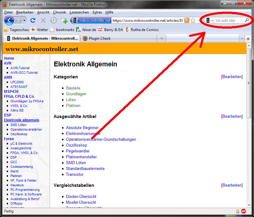Click the new tab plus button
Screen dimensions: 254x217
tap(161, 38)
